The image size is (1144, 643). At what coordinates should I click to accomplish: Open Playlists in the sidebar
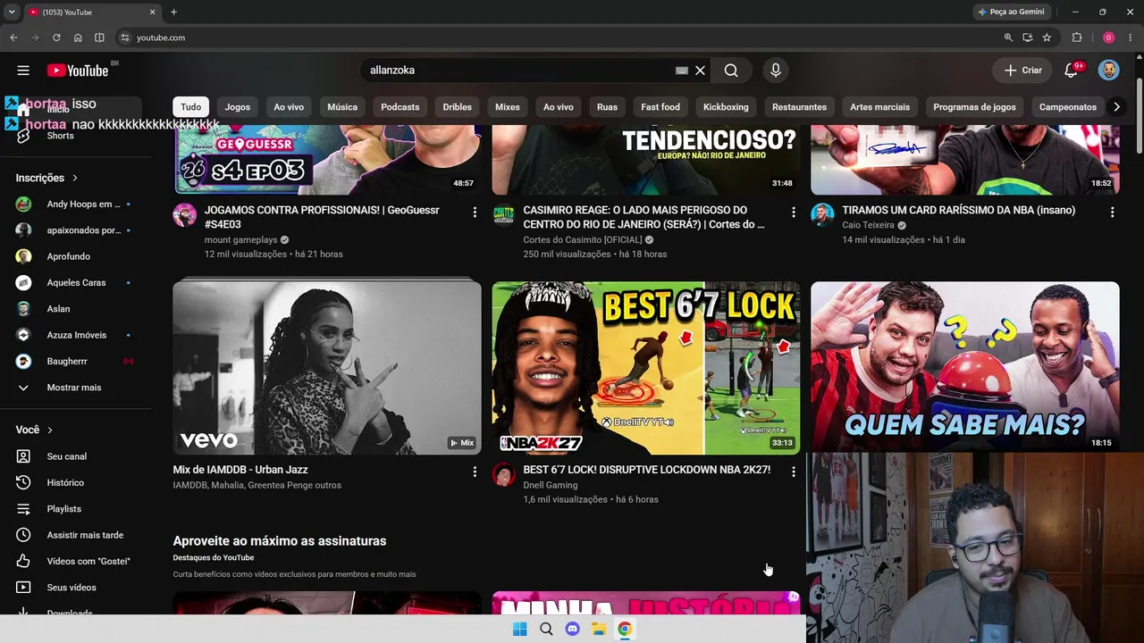click(74, 509)
